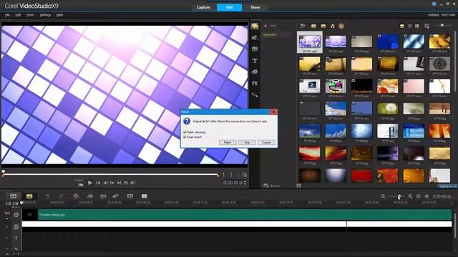Zoom out the timeline magnifier icon
The height and width of the screenshot is (257, 458).
click(x=384, y=196)
